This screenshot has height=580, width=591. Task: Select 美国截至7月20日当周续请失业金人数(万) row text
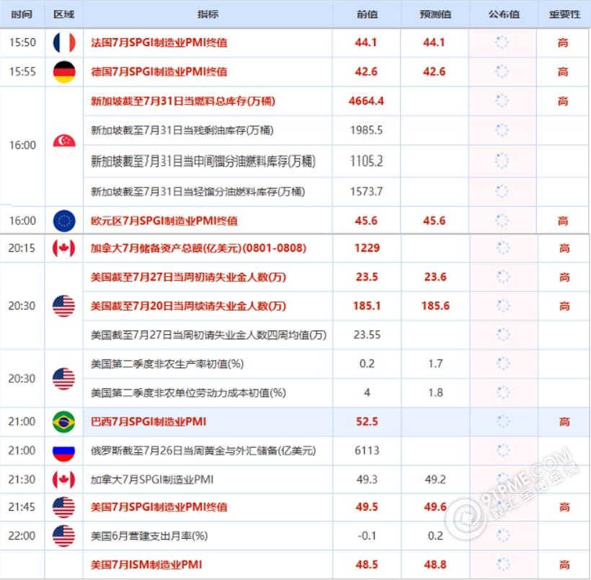pos(188,306)
